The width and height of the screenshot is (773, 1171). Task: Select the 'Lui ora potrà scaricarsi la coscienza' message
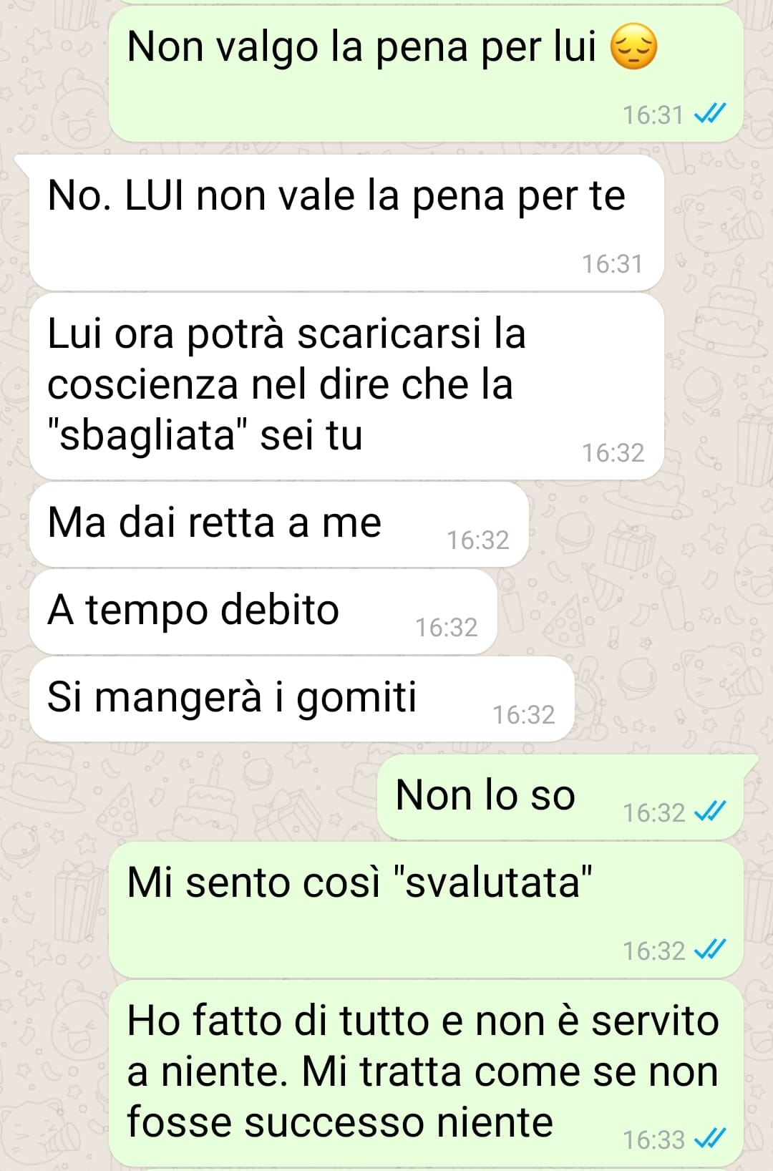[x=346, y=387]
